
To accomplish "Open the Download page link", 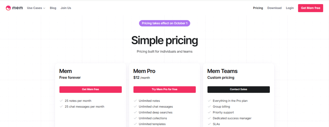I will pyautogui.click(x=274, y=8).
